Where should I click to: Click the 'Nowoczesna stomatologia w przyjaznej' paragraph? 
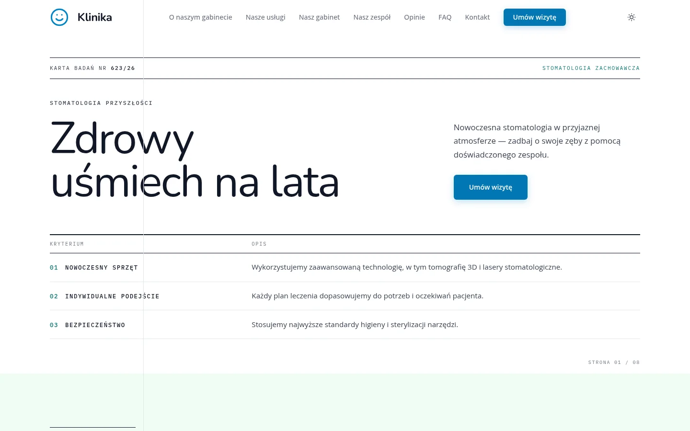coord(537,141)
